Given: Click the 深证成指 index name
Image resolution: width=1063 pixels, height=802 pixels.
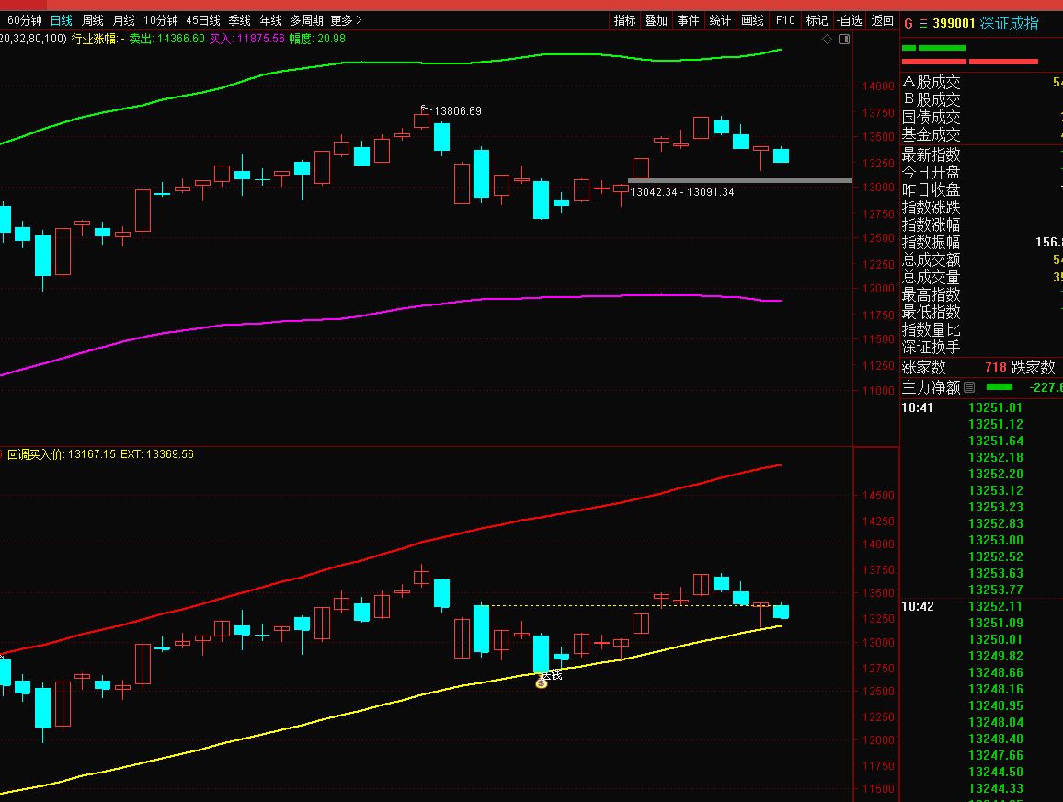Looking at the screenshot, I should coord(1009,24).
